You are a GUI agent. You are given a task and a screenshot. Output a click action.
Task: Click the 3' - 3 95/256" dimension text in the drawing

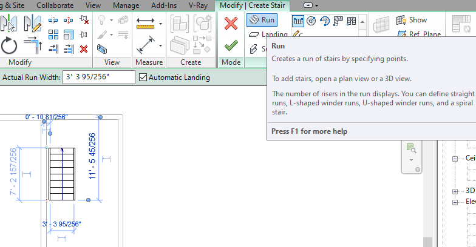62,224
